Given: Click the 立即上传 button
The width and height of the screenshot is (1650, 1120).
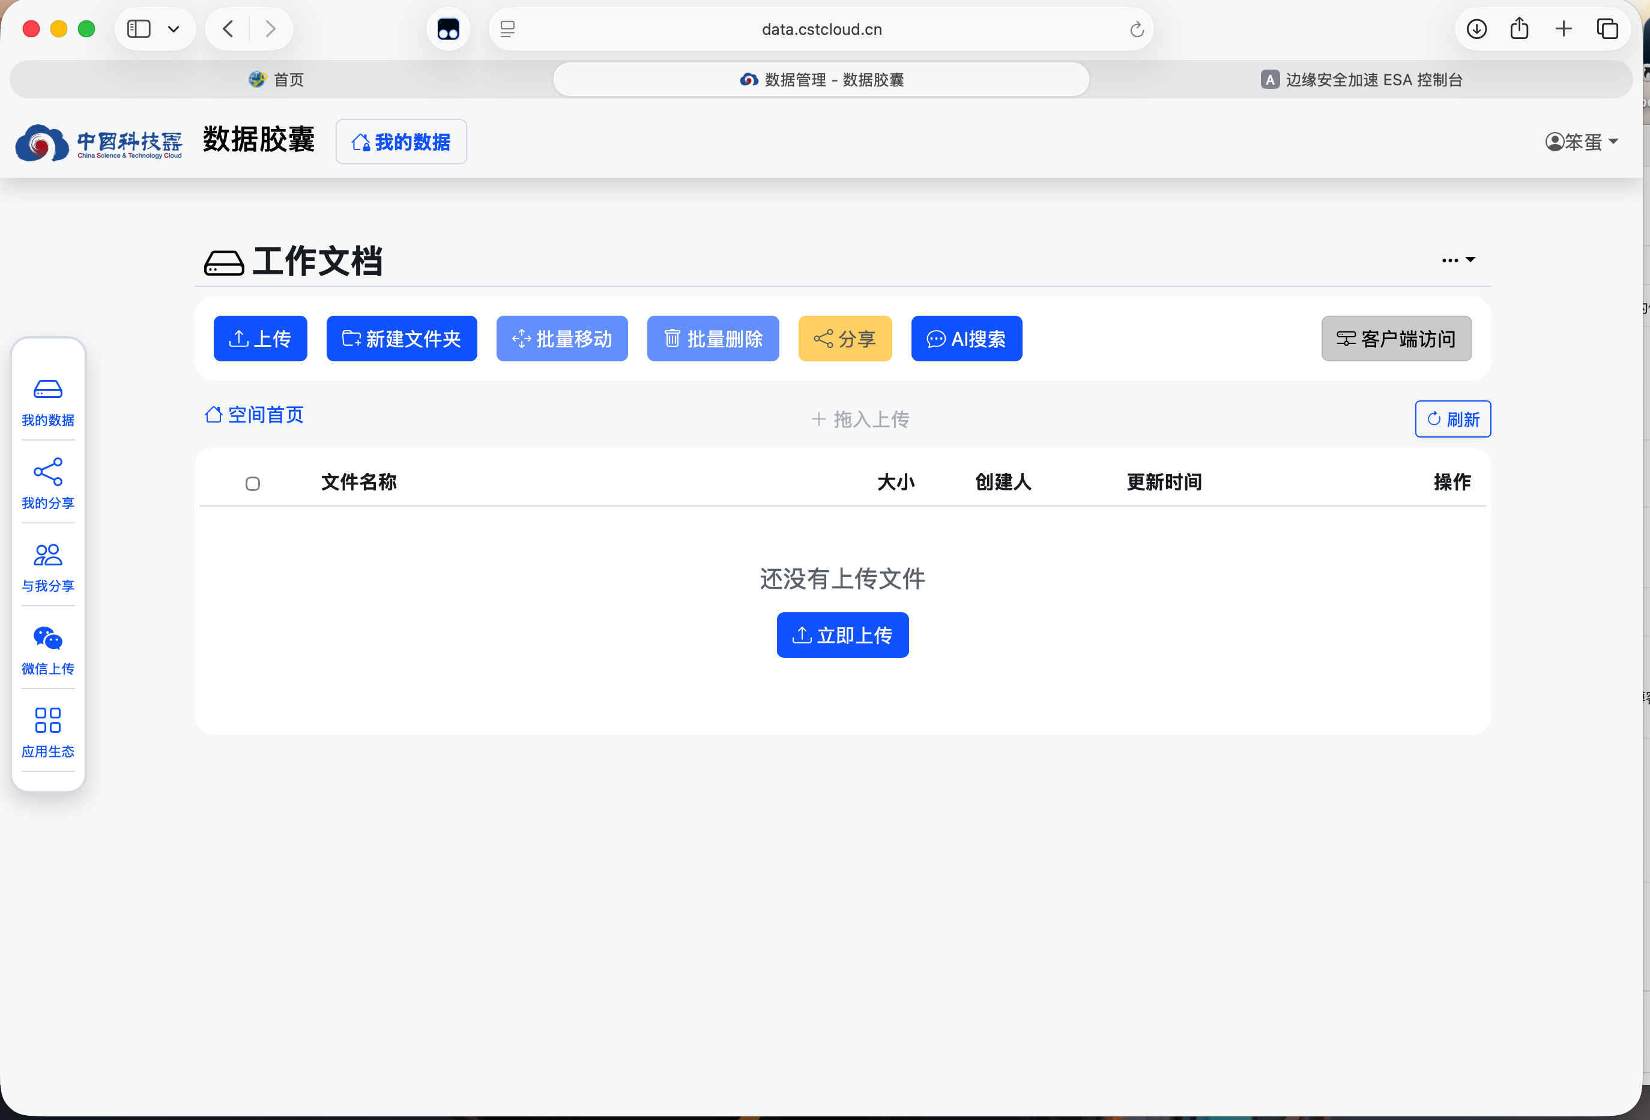Looking at the screenshot, I should pyautogui.click(x=842, y=634).
